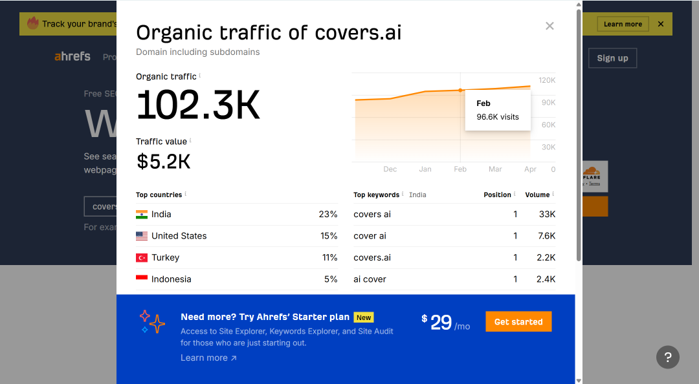Click the 23% share for India
This screenshot has width=699, height=384.
pos(328,214)
